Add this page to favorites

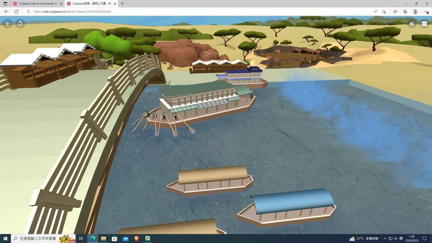coord(384,11)
